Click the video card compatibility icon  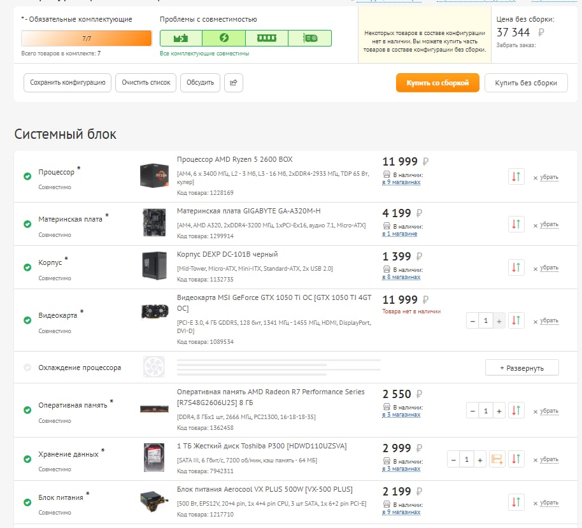[x=310, y=38]
